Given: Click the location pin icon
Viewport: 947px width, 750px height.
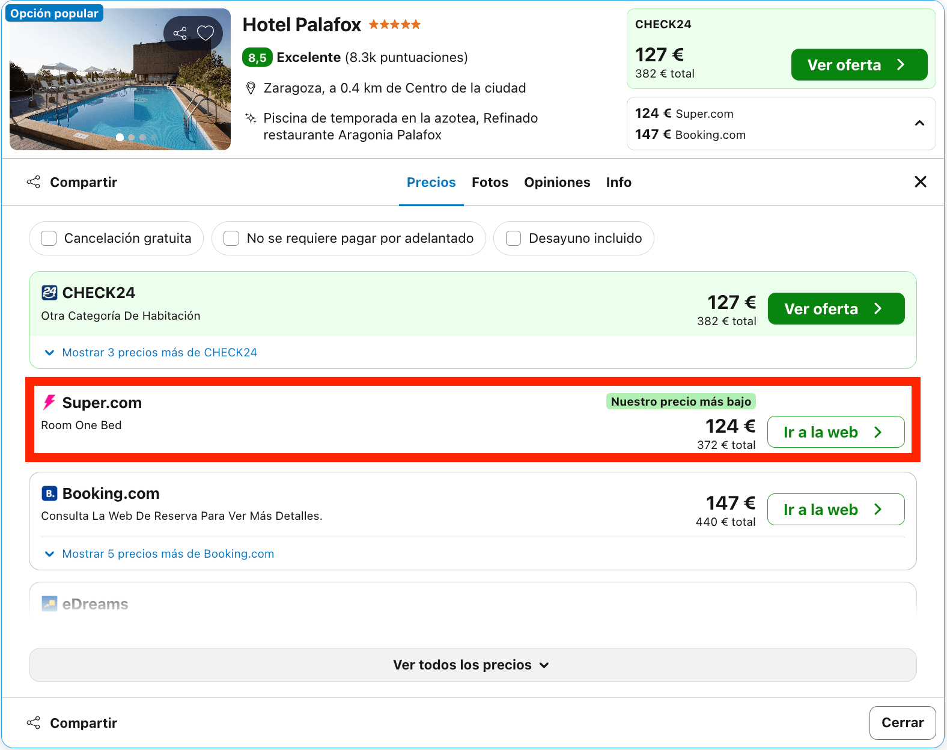Looking at the screenshot, I should 251,88.
